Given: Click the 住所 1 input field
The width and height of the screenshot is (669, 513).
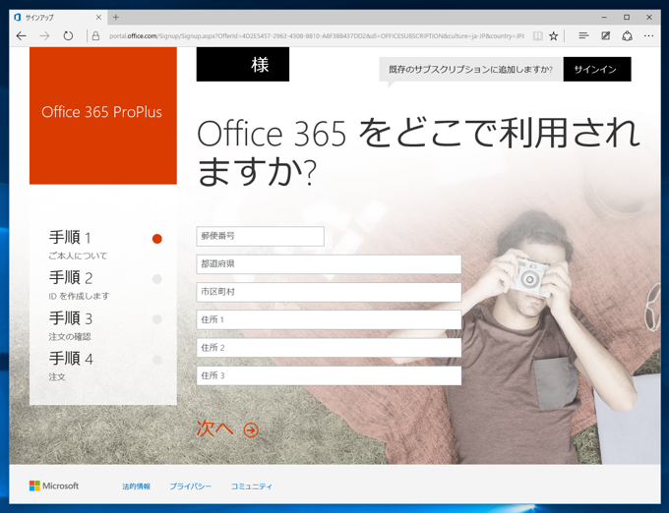Looking at the screenshot, I should point(329,319).
